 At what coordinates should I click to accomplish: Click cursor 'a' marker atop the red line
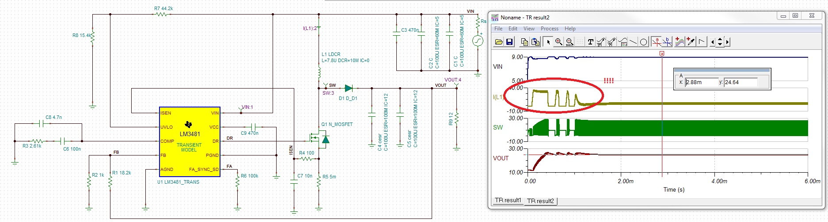[662, 53]
